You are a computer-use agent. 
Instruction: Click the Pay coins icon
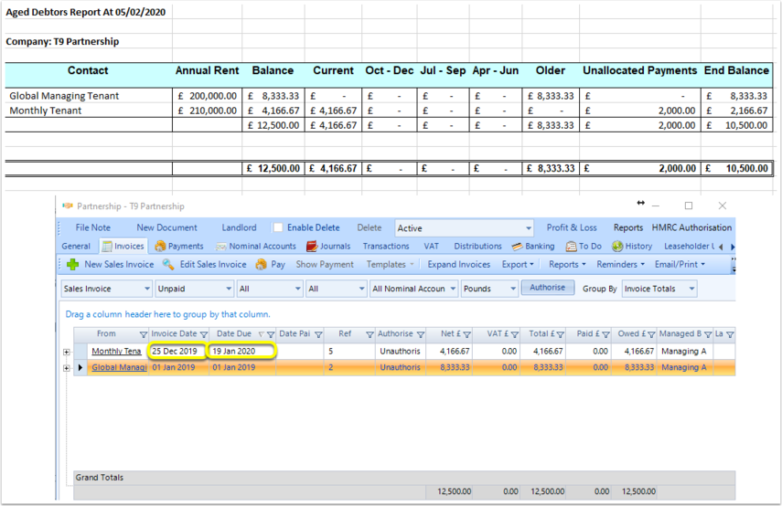coord(261,265)
